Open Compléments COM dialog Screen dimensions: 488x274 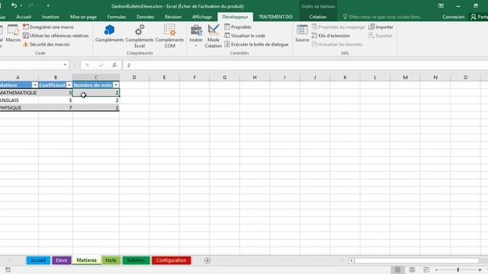(x=169, y=37)
